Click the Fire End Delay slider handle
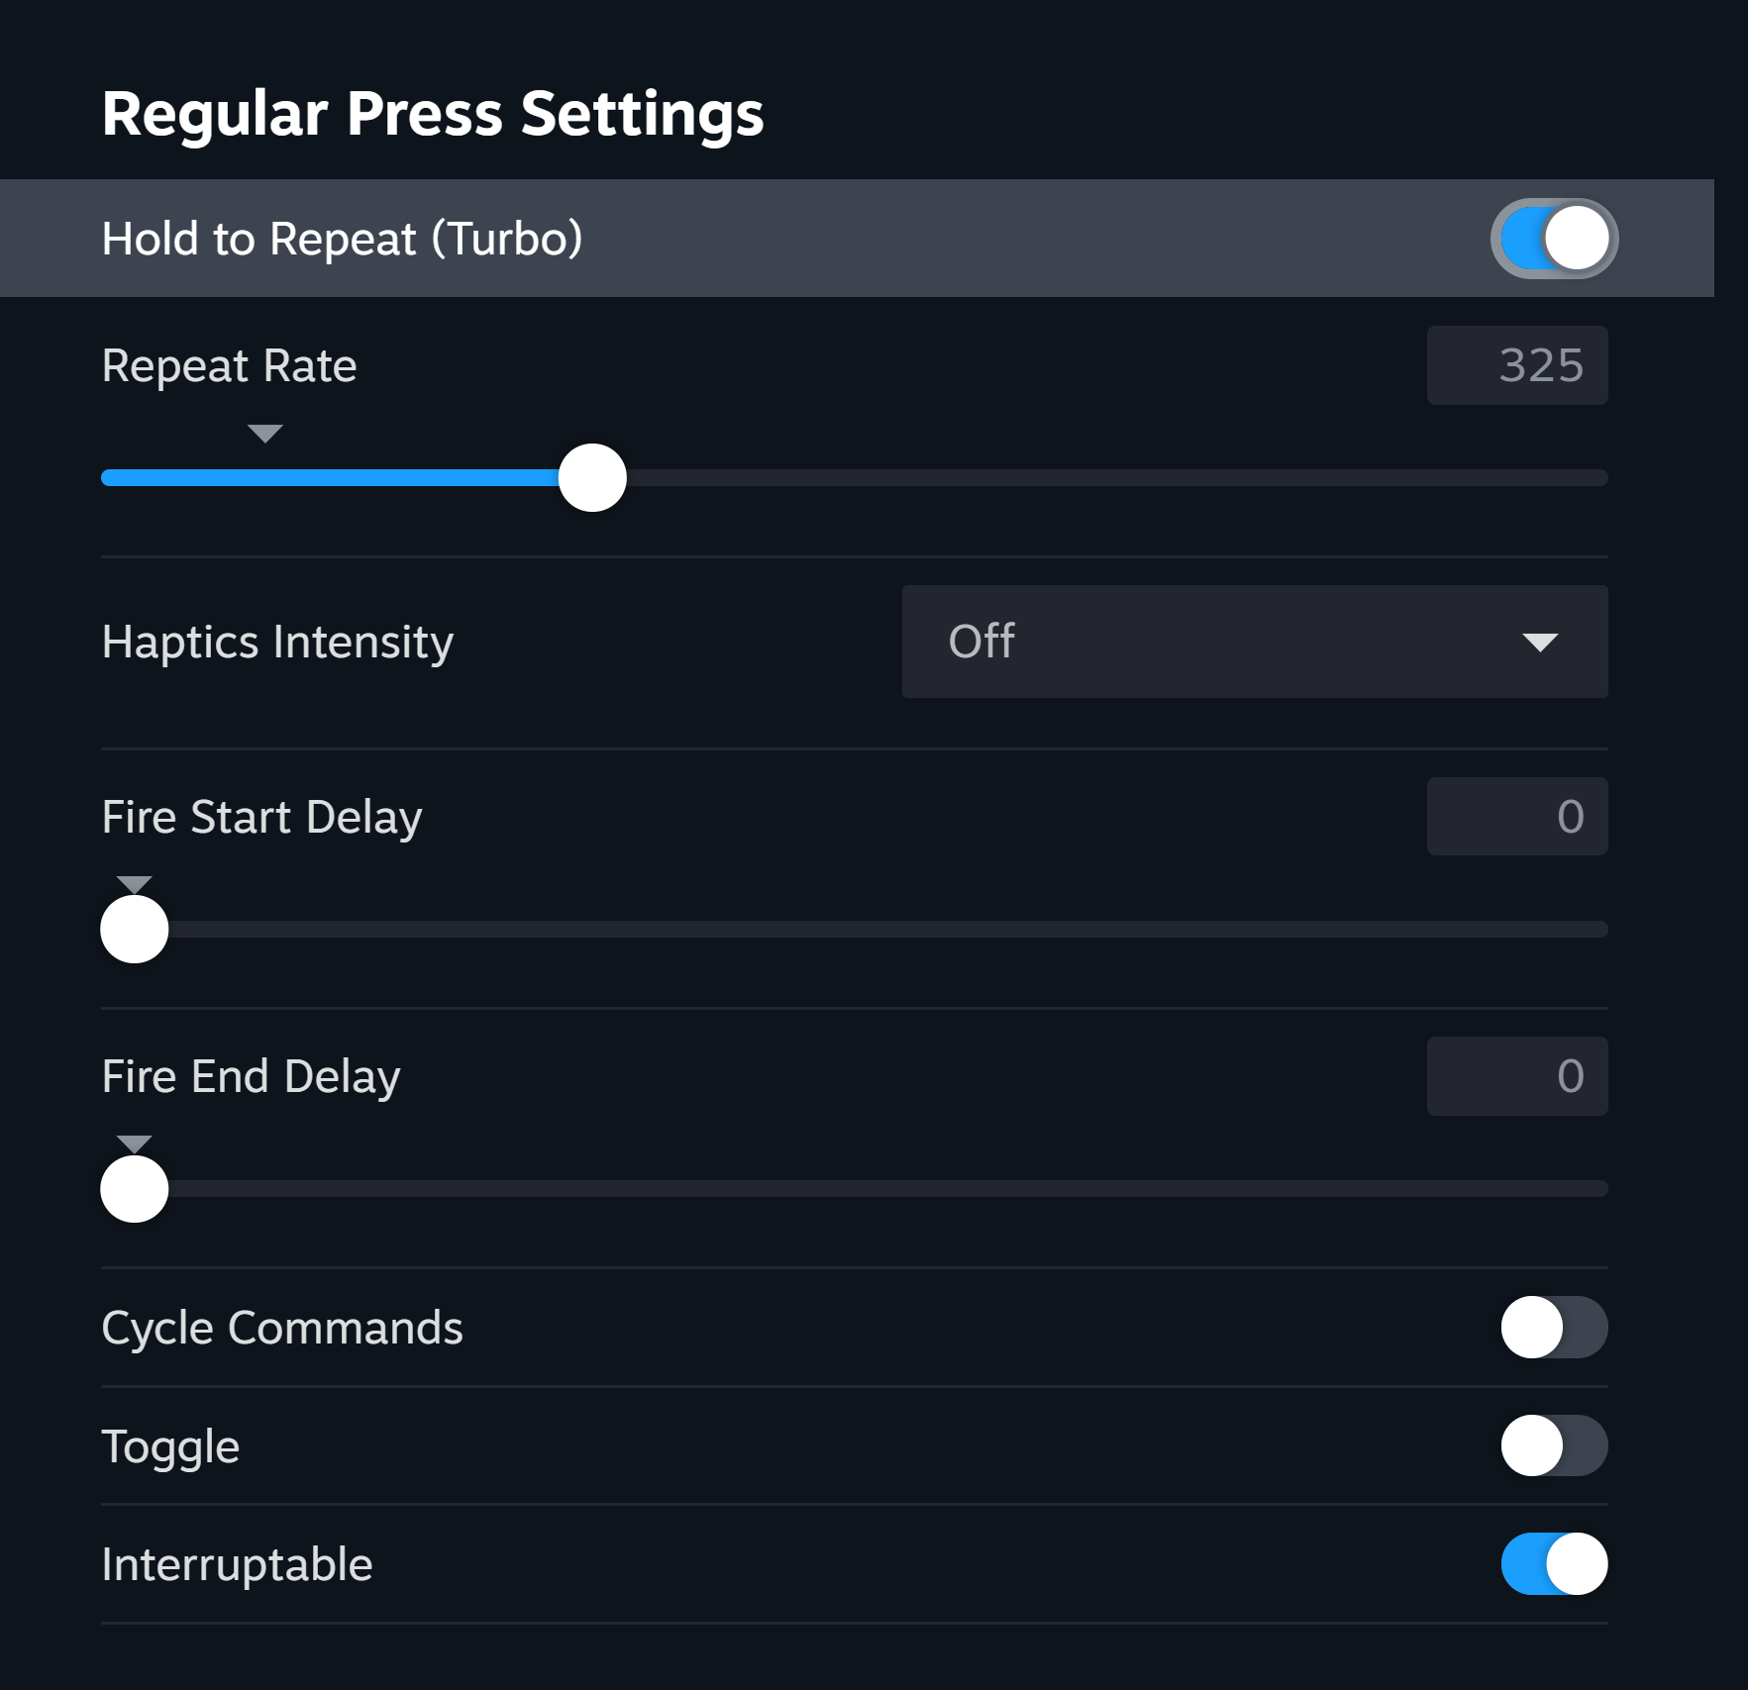This screenshot has height=1690, width=1748. (135, 1188)
